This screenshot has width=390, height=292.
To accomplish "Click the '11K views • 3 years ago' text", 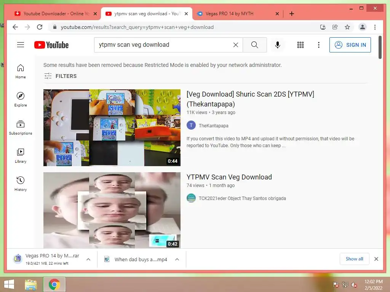I will (211, 113).
